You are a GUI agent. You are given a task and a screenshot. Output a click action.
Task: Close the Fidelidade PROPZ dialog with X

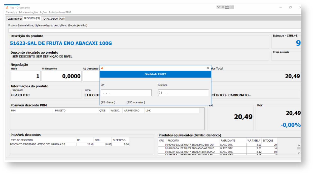click(x=208, y=68)
